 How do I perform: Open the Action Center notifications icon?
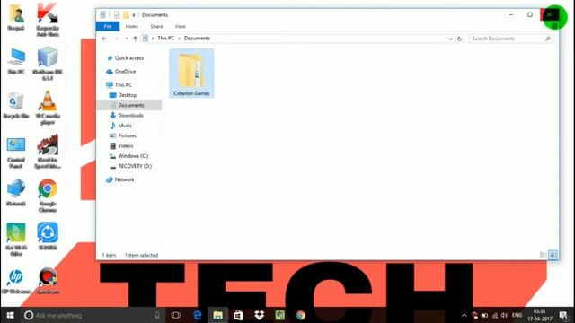coord(563,315)
